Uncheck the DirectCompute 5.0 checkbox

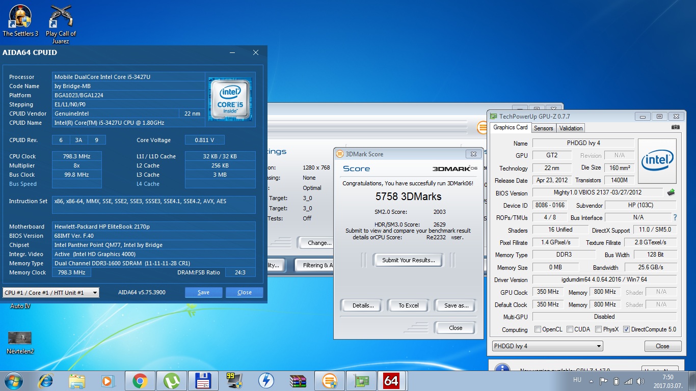click(x=626, y=329)
